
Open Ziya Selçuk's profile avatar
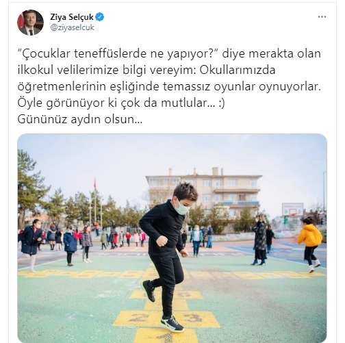(x=30, y=23)
